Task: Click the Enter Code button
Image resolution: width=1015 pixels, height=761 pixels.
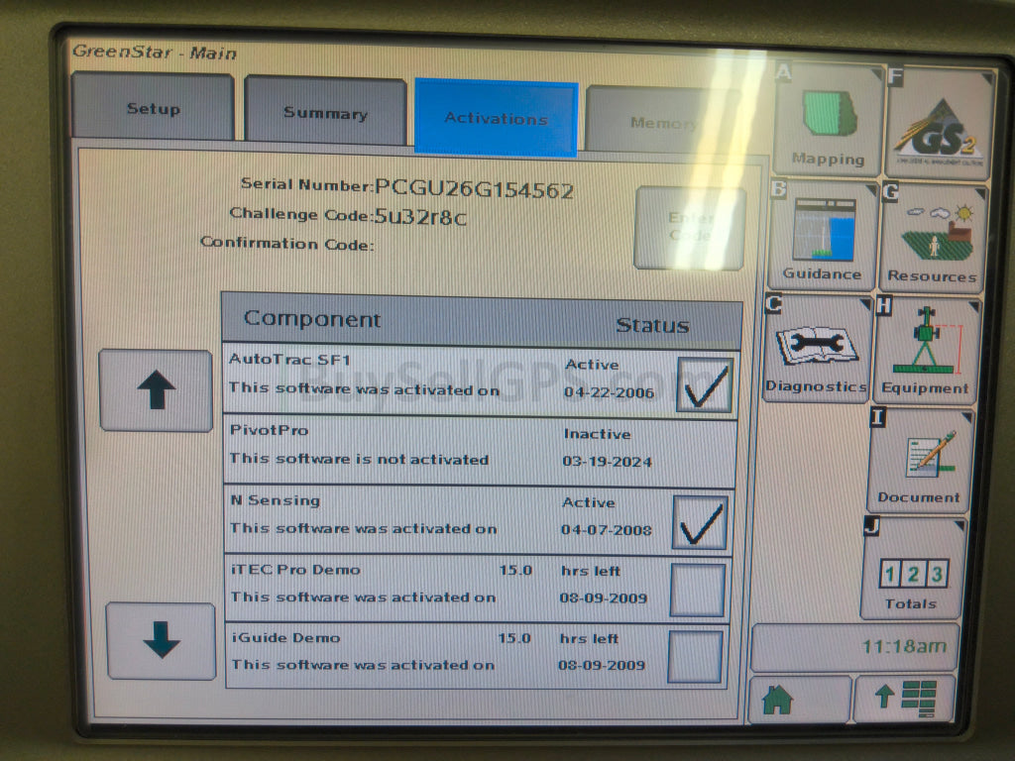Action: coord(690,227)
